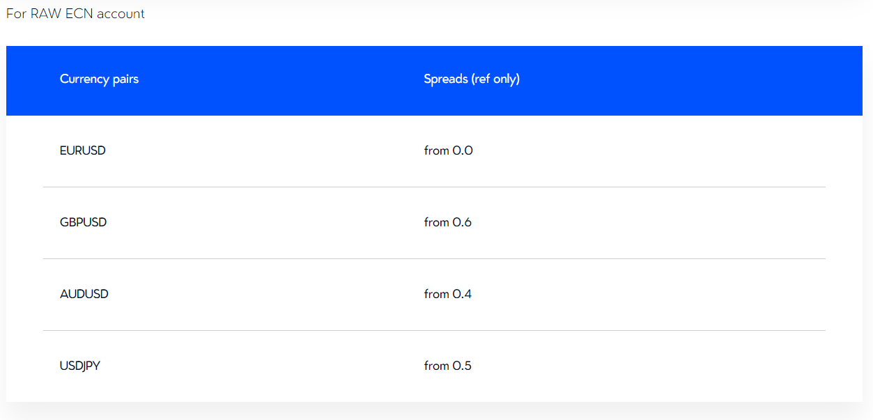Image resolution: width=873 pixels, height=420 pixels.
Task: Click the word 'from' in the EURUSD row
Action: pyautogui.click(x=436, y=150)
